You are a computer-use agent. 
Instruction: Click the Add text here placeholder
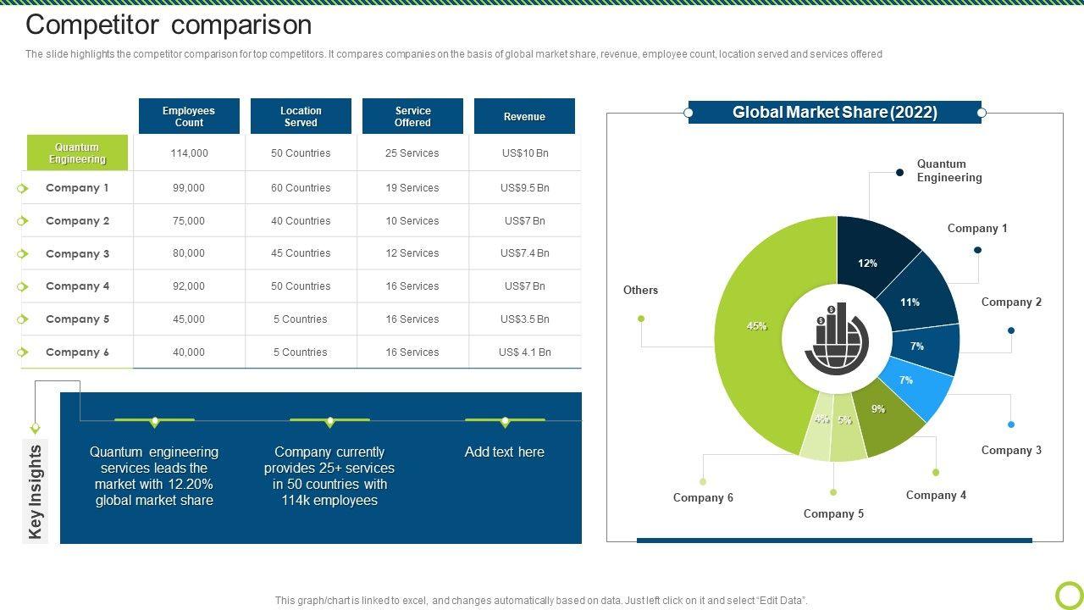coord(504,452)
